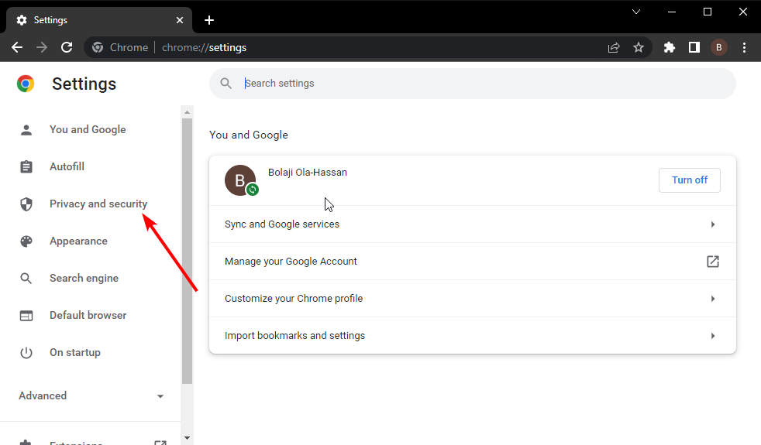This screenshot has width=761, height=445.
Task: Expand the Advanced settings section
Action: tap(91, 395)
